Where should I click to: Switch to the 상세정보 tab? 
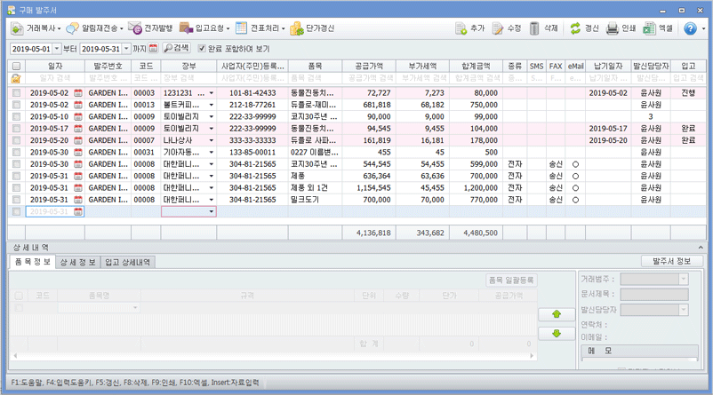76,262
